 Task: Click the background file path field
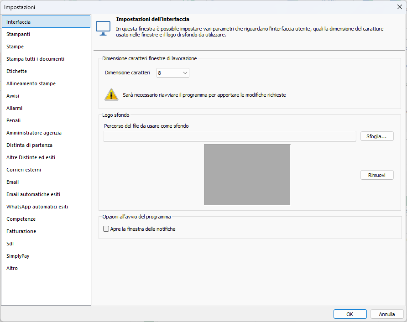click(230, 136)
